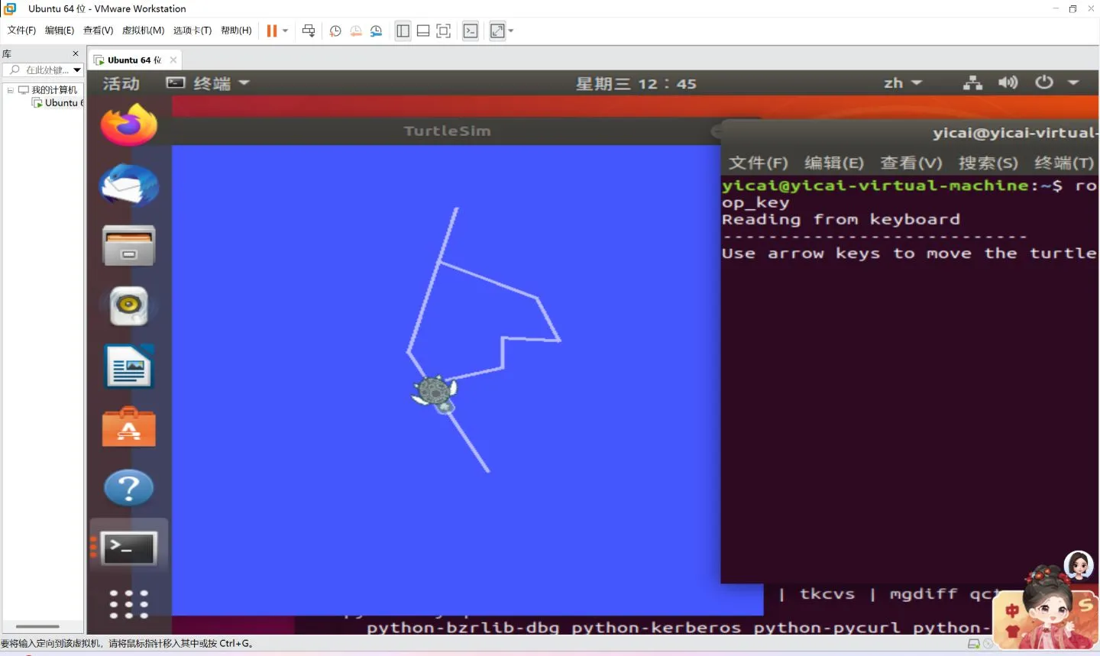Open the 终端 application menu in top bar
Image resolution: width=1100 pixels, height=656 pixels.
209,83
